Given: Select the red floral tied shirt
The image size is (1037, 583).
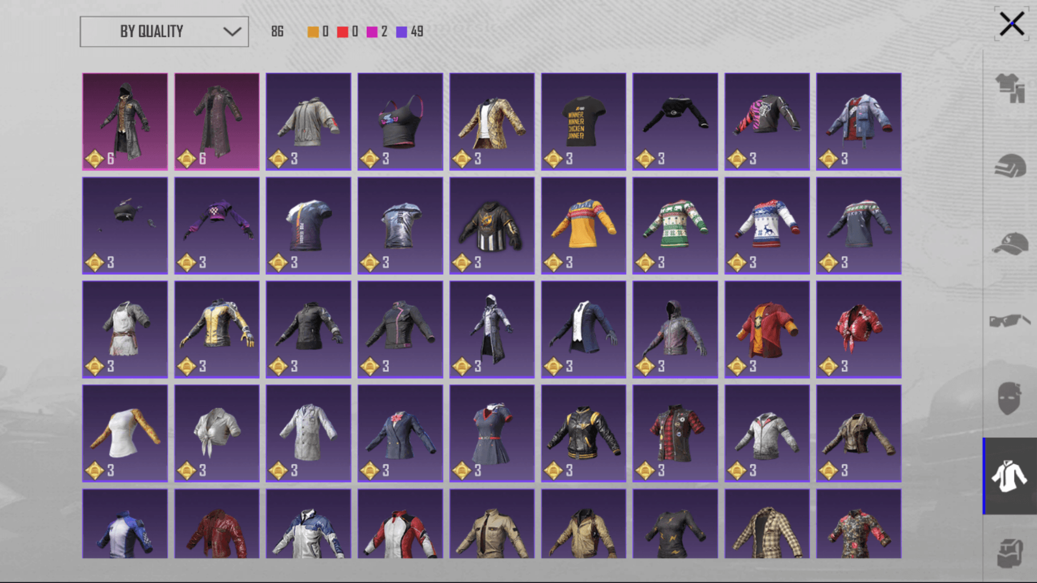Looking at the screenshot, I should coord(859,329).
